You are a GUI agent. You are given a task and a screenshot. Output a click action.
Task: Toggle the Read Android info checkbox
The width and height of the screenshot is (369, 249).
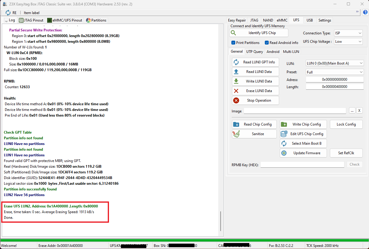267,42
